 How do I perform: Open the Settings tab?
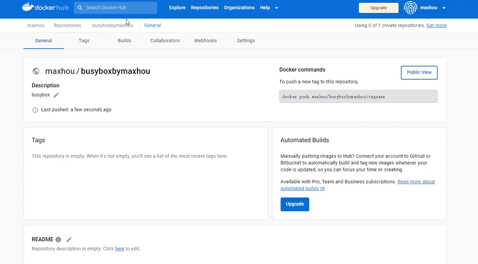pyautogui.click(x=246, y=40)
